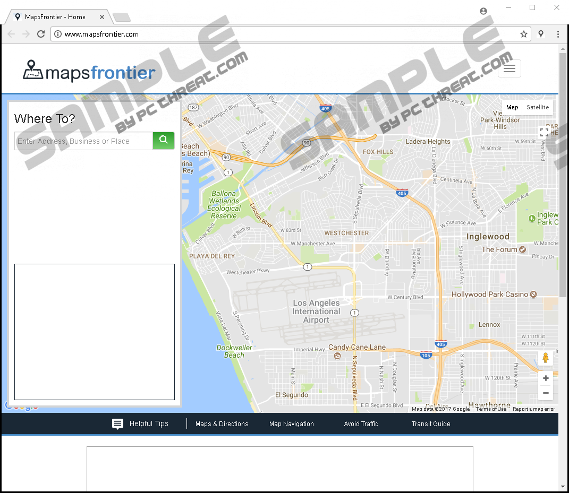Switch map to Satellite view
This screenshot has width=569, height=493.
[538, 107]
